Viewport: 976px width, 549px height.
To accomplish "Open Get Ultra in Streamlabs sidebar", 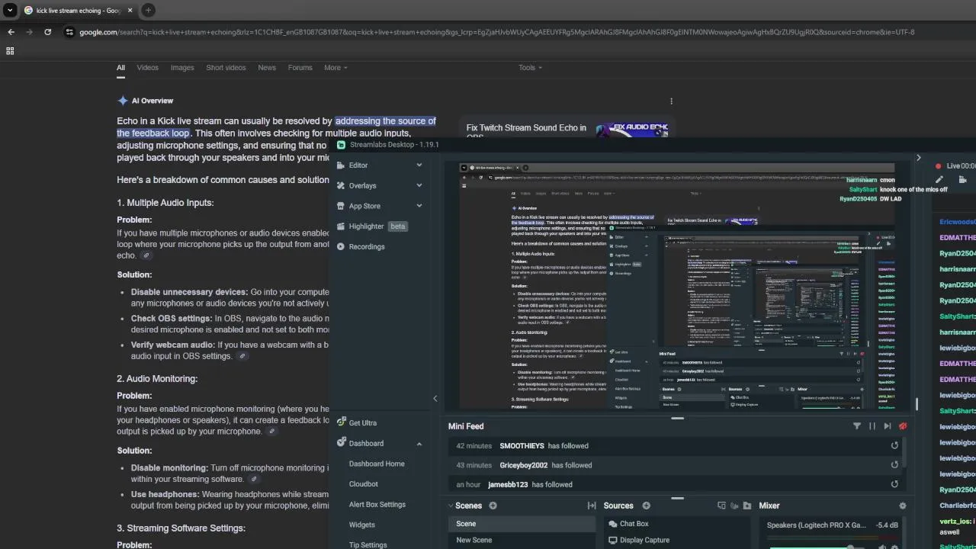I will click(x=357, y=423).
